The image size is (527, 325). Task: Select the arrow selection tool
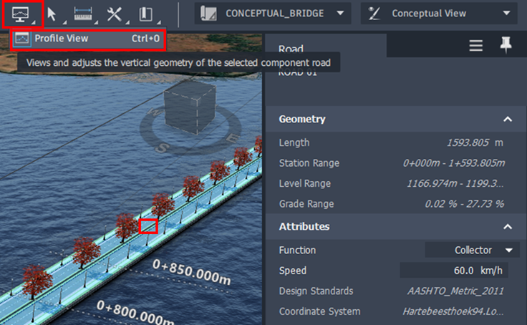tap(52, 14)
